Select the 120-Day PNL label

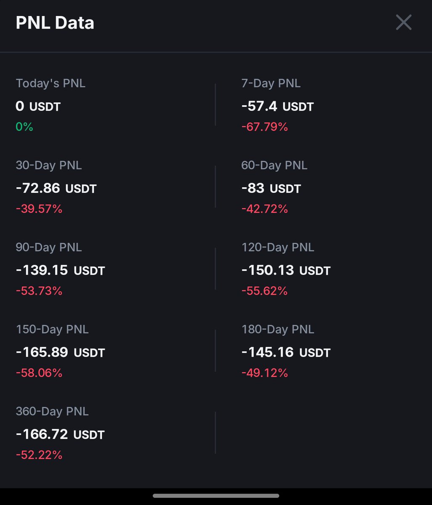pyautogui.click(x=278, y=247)
